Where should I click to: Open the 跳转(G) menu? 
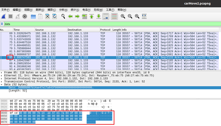[x=40, y=10]
